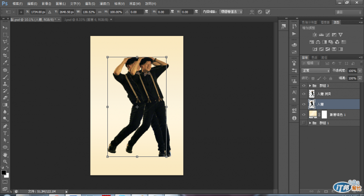The height and width of the screenshot is (196, 364).
Task: Select the Crop tool
Action: tap(5, 55)
